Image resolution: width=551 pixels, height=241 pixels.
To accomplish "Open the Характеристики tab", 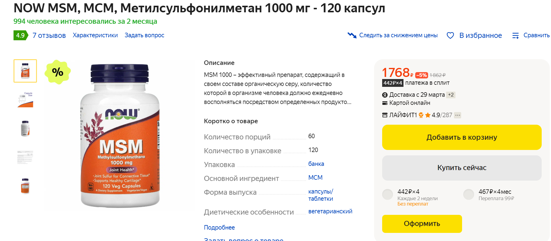I will 95,35.
